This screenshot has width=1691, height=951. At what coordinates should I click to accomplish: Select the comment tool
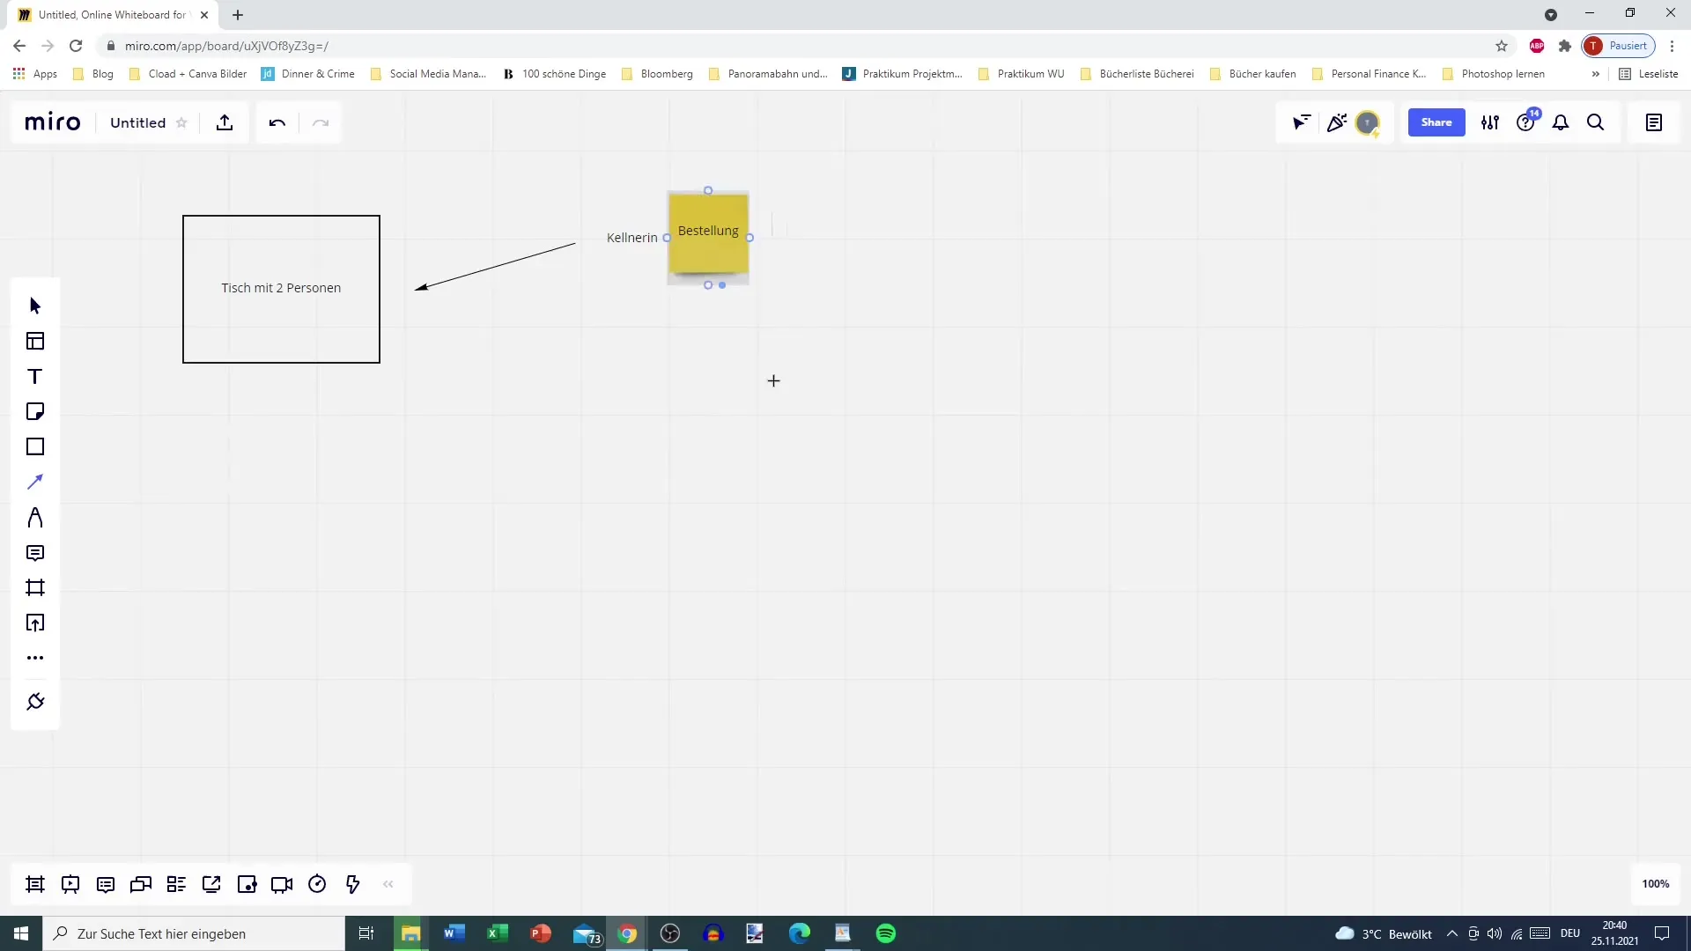click(x=35, y=553)
